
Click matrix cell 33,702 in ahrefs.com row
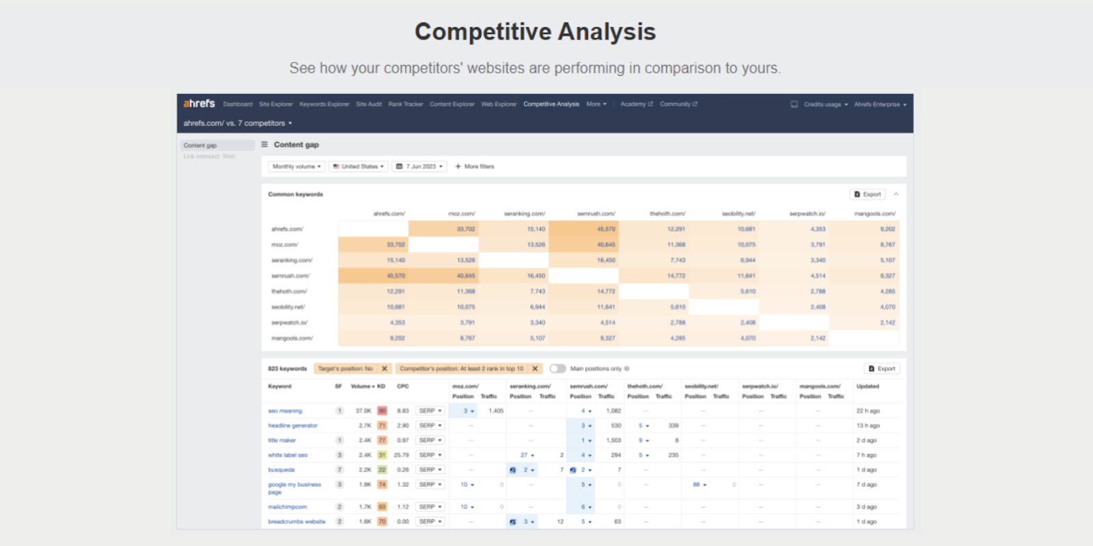[x=443, y=229]
